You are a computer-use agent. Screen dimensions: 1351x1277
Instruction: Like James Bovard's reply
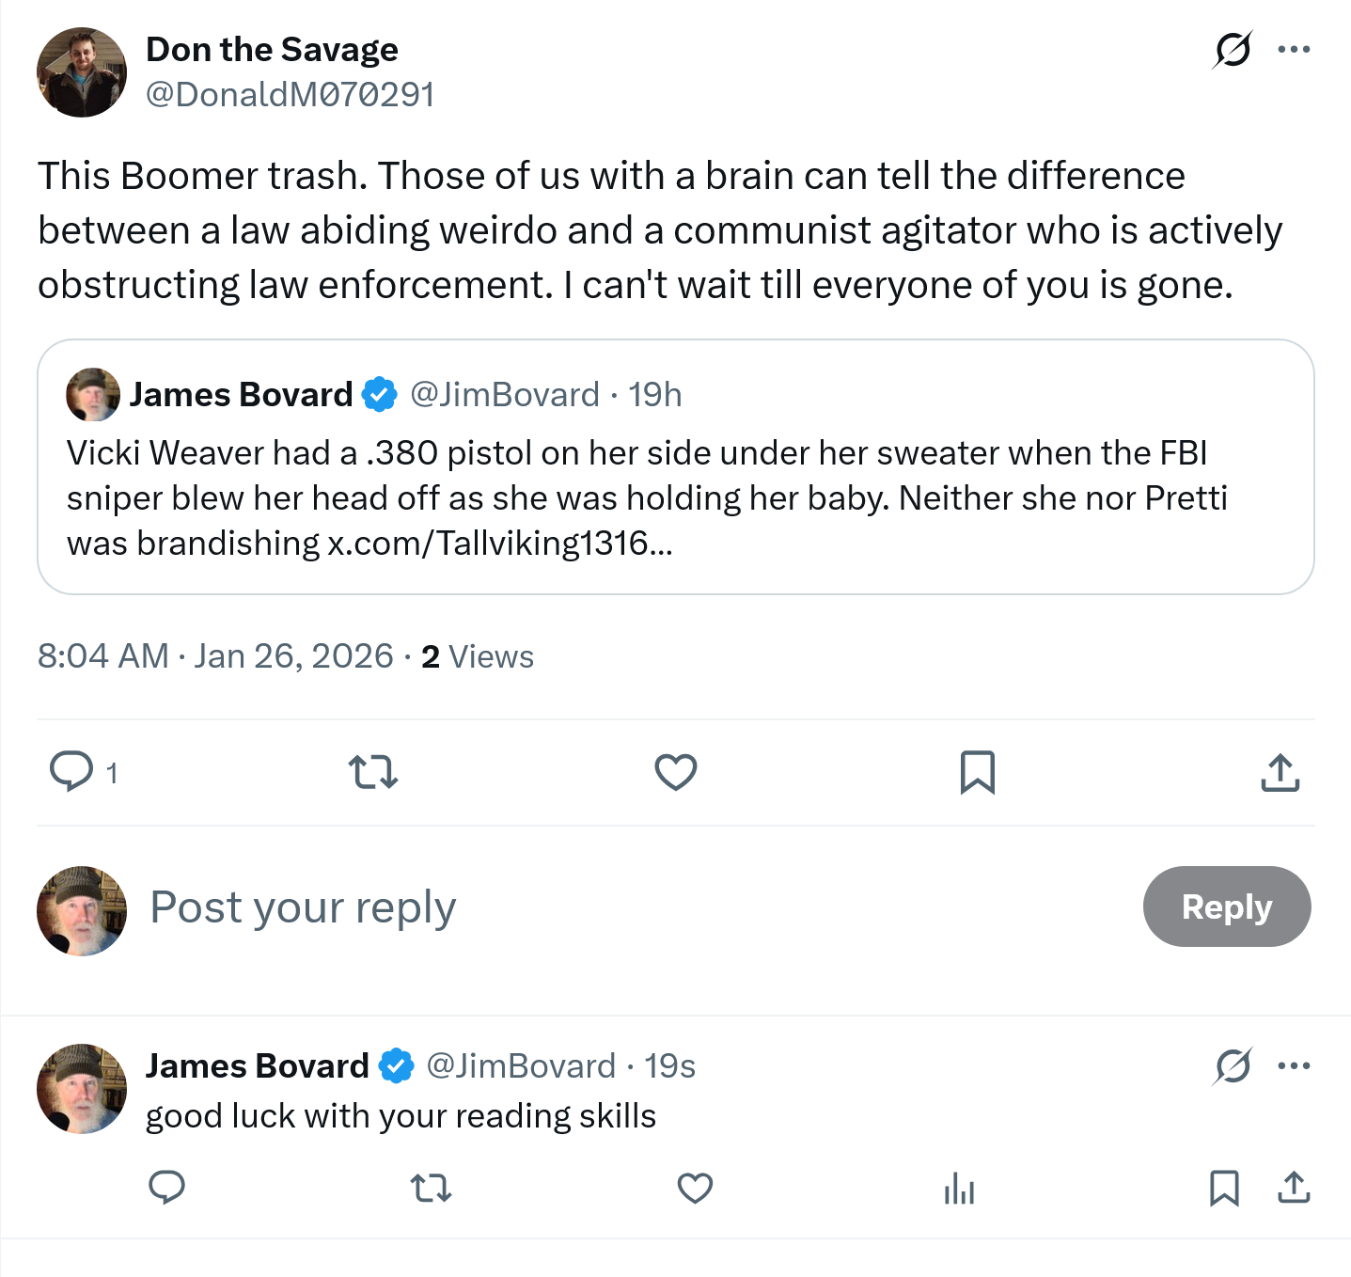point(695,1189)
